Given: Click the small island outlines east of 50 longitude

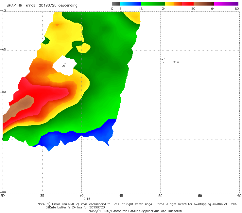Looking at the screenshot, I should click(170, 61).
